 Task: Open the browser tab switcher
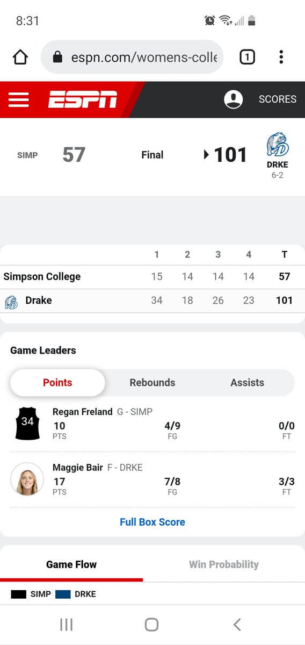click(247, 57)
